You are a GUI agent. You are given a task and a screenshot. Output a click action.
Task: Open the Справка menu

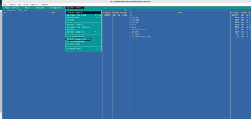(x=44, y=5)
